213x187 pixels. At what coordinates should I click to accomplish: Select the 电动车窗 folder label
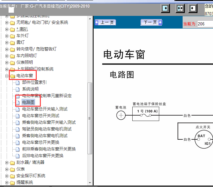pyautogui.click(x=25, y=76)
